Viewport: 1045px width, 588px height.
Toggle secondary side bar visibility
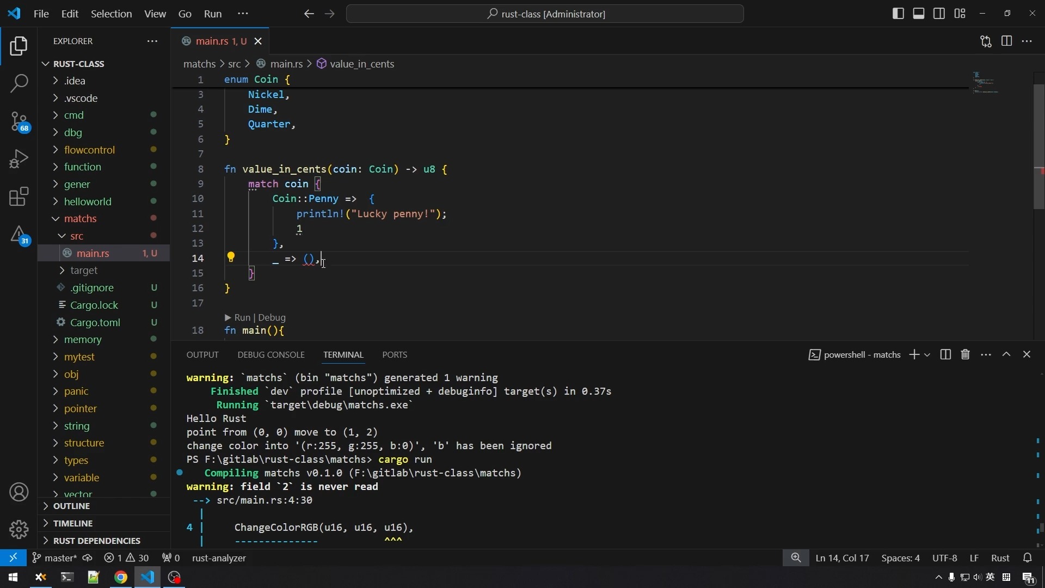939,14
